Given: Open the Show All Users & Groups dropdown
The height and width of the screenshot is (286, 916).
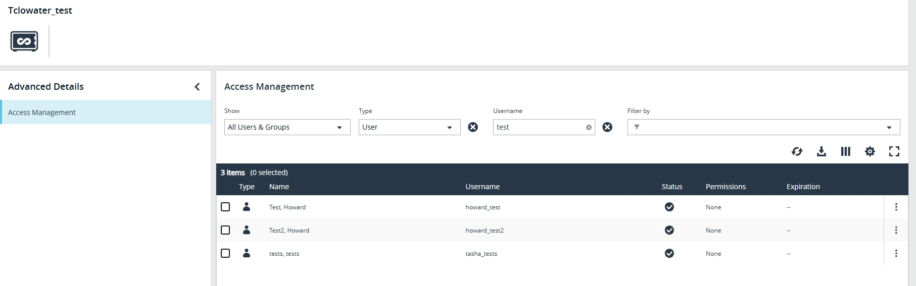Looking at the screenshot, I should click(x=287, y=127).
